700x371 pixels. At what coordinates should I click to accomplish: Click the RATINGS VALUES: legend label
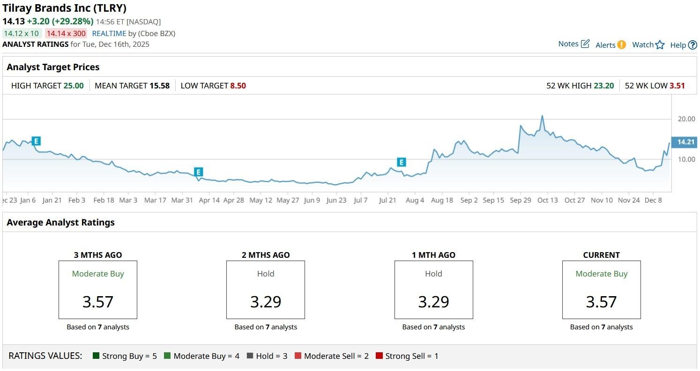[x=45, y=356]
